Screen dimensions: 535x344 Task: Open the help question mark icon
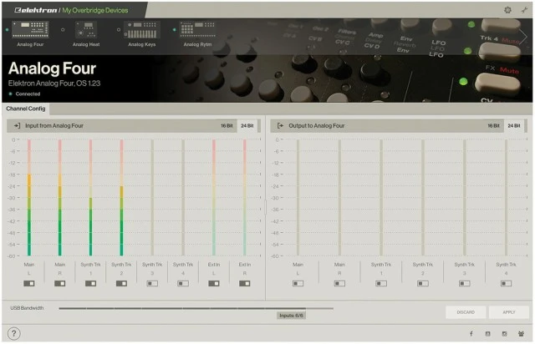click(14, 333)
